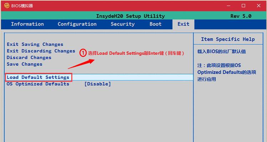Change the [Disable] value of OS Optimized Defaults

97,84
